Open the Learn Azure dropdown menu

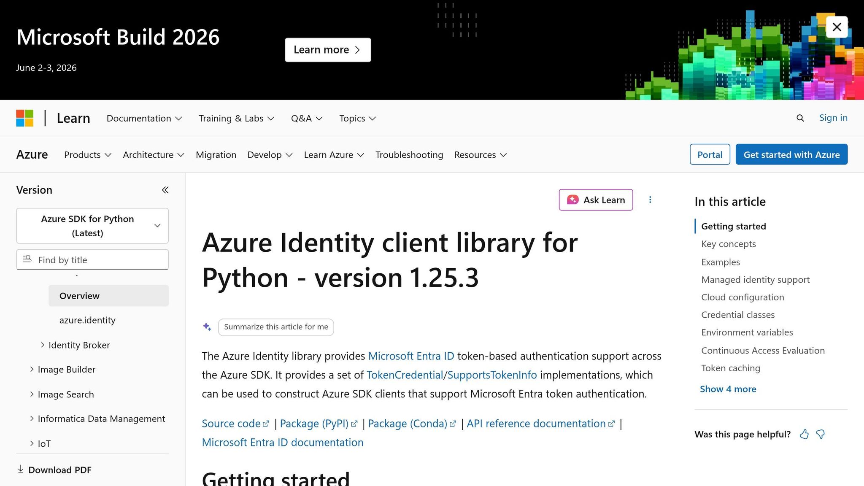pos(334,155)
